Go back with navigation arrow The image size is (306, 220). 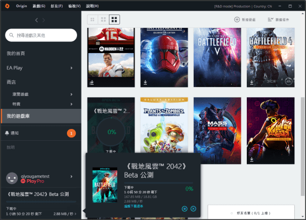click(x=36, y=20)
